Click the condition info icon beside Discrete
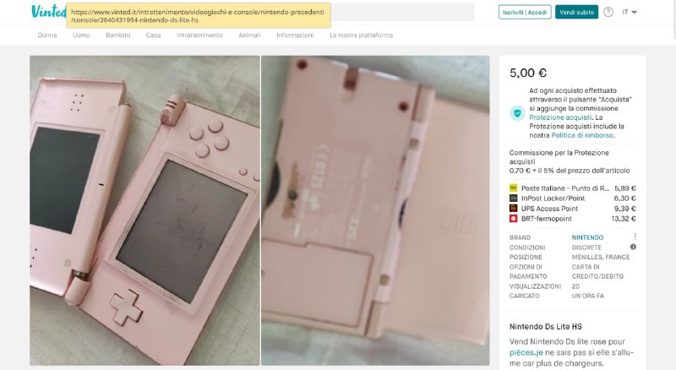Viewport: 676px width, 370px height. 633,248
